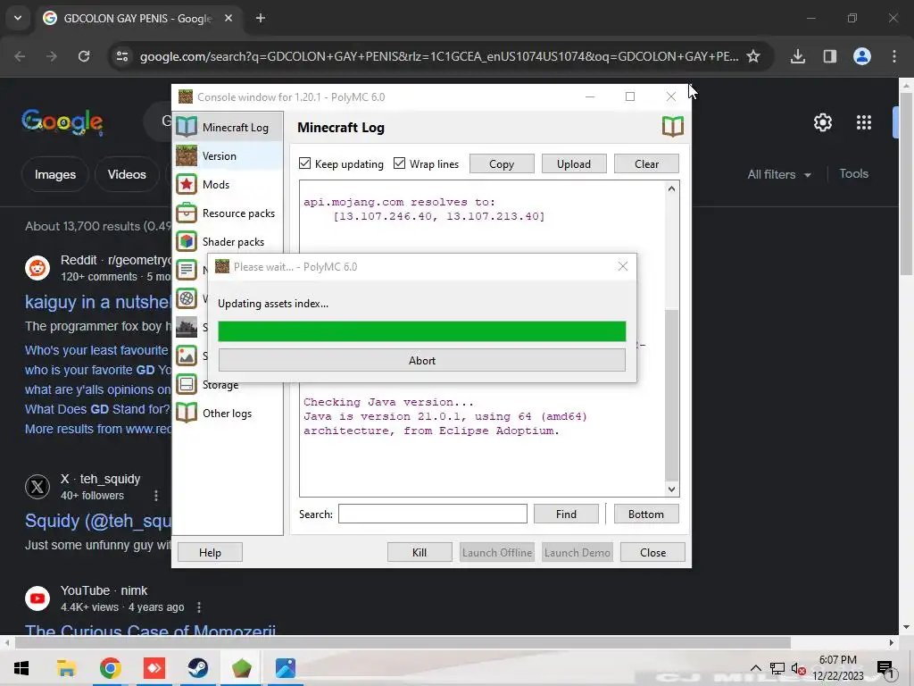Viewport: 914px width, 686px height.
Task: Click the log Search input field
Action: [433, 514]
